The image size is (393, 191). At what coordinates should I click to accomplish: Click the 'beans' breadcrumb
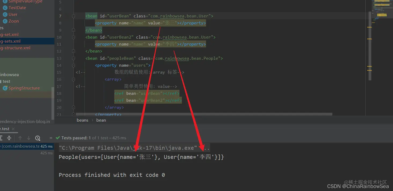[x=82, y=120]
